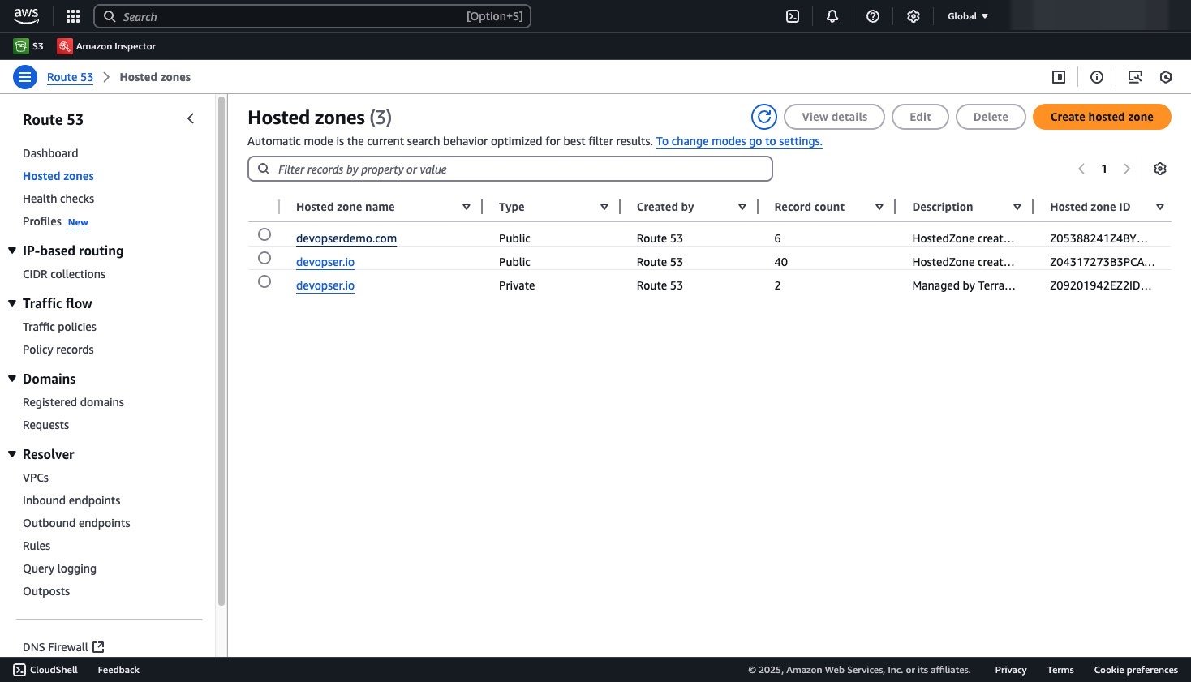This screenshot has height=682, width=1191.
Task: Open the help question mark icon
Action: (x=873, y=16)
